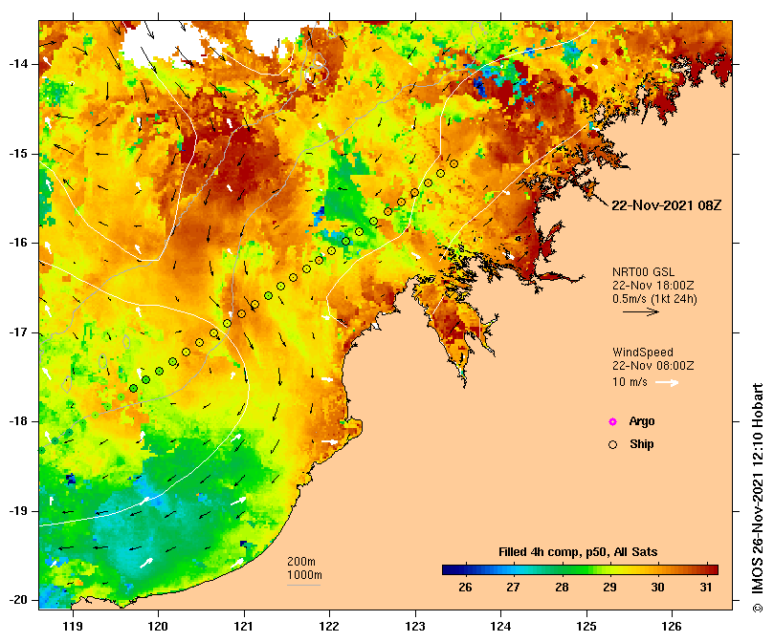Click the magenta Argo legend marker
Viewport: 774px width, 642px height.
click(x=612, y=421)
